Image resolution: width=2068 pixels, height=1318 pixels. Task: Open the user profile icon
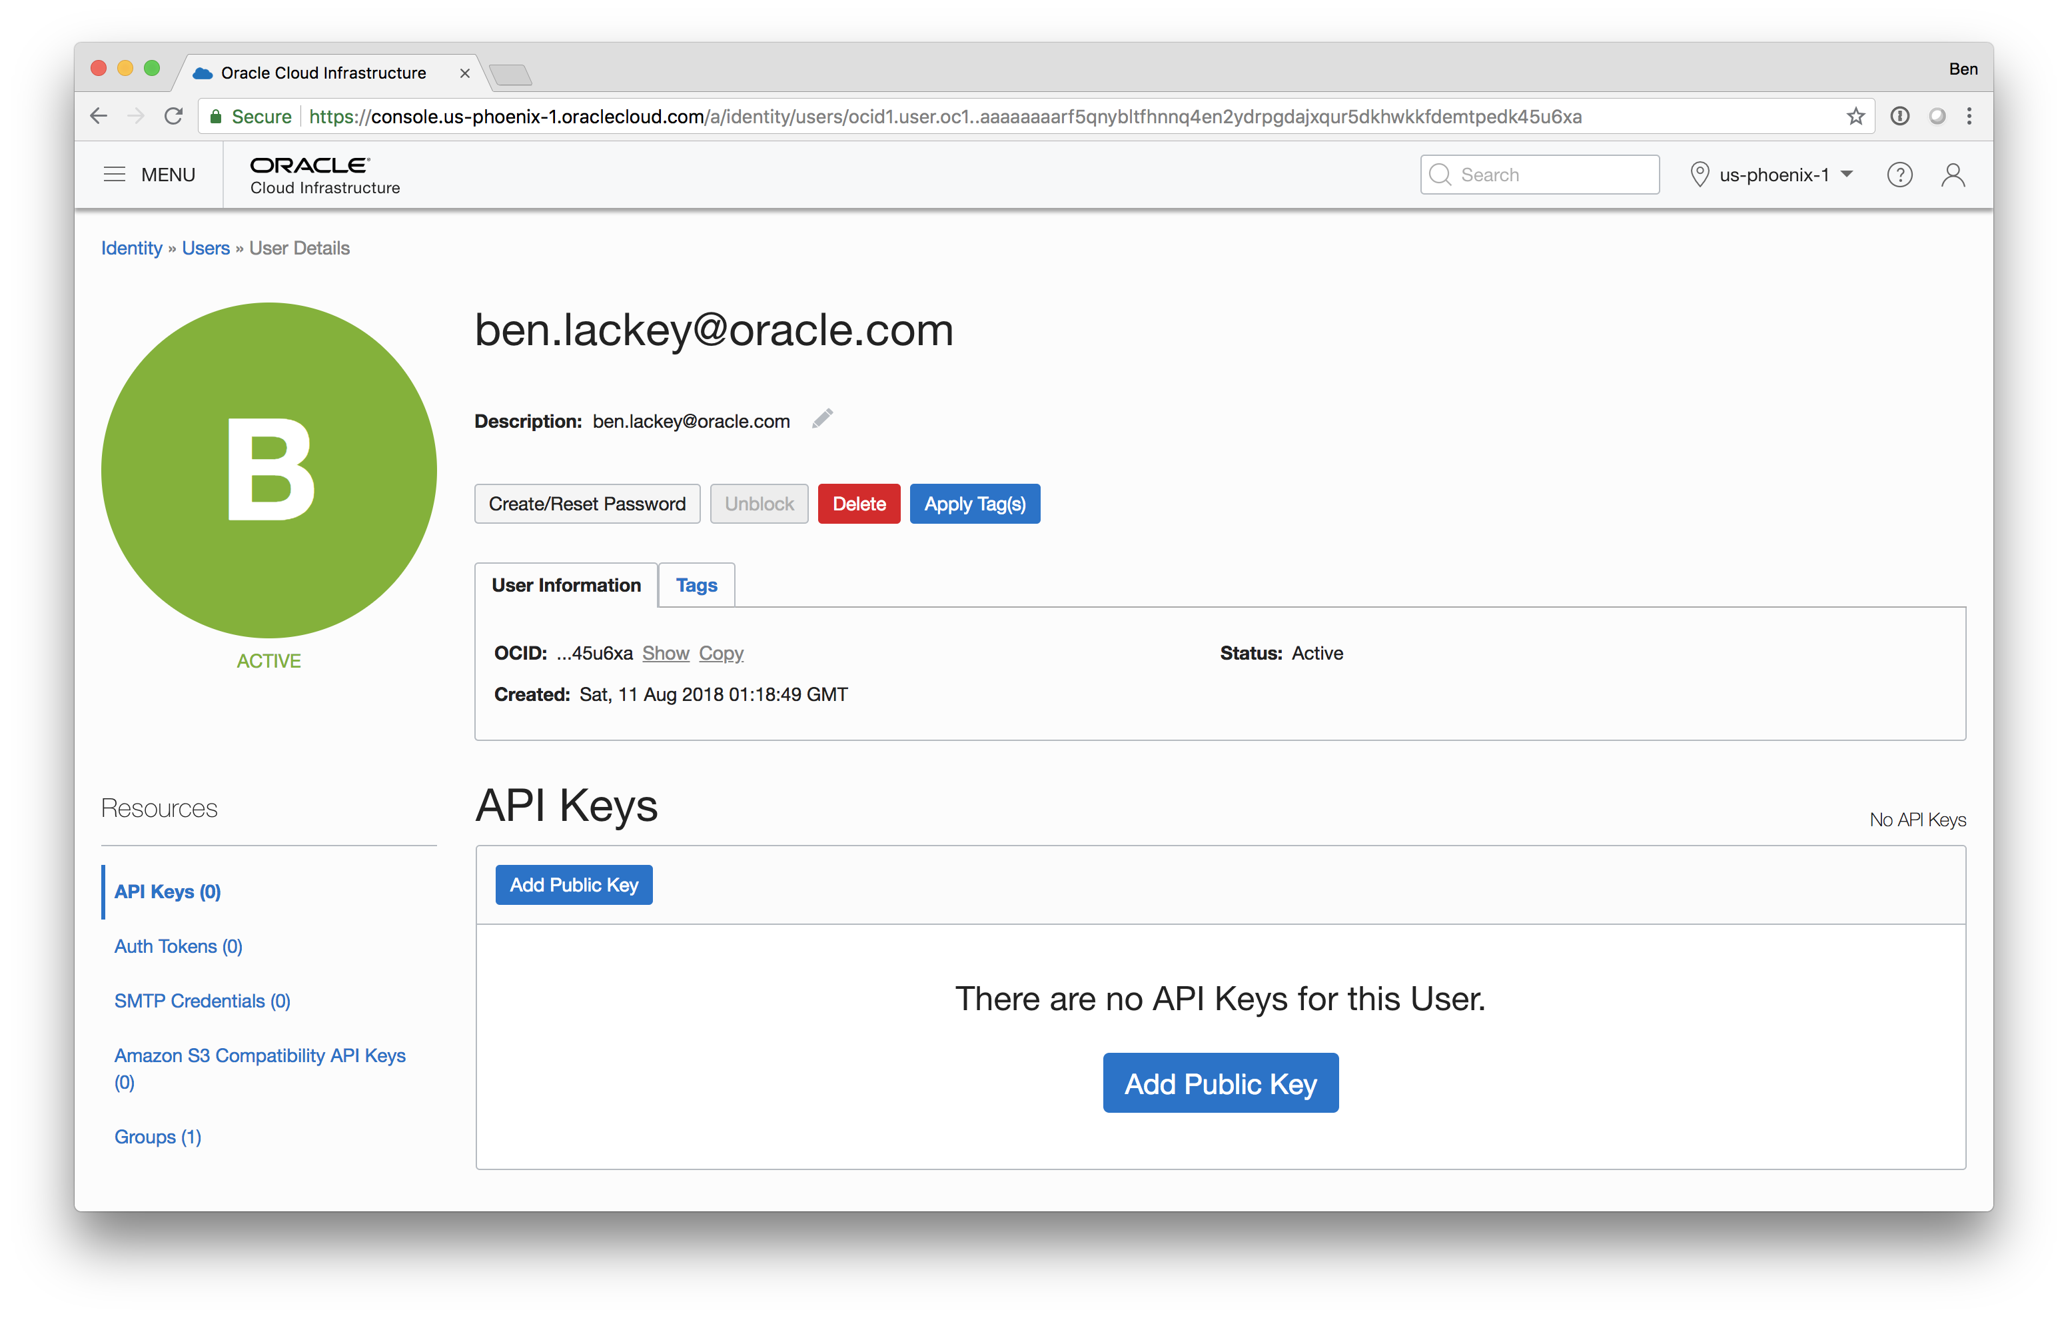coord(1952,175)
